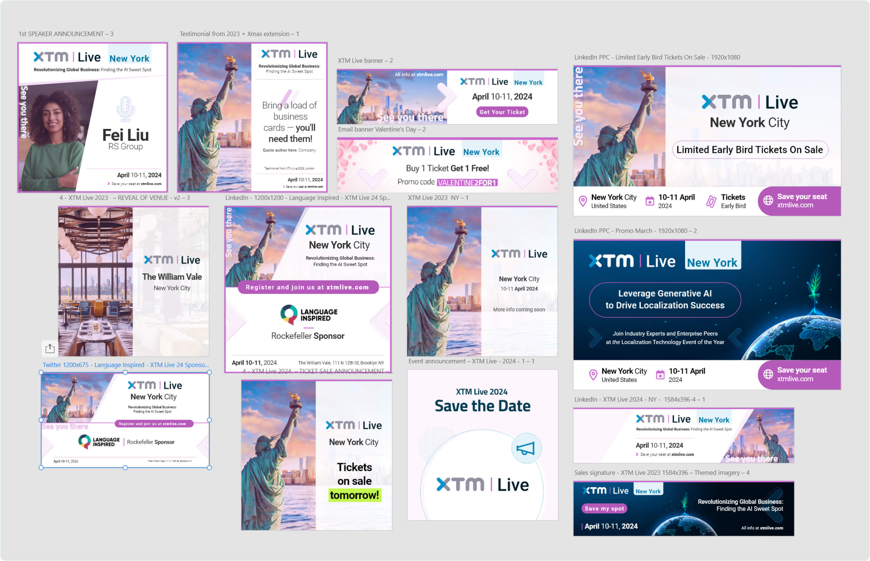Select the frame label '1st SPEAKER ANNOUNCEMENT – 3'
Screen dimensions: 870x561
tap(66, 34)
